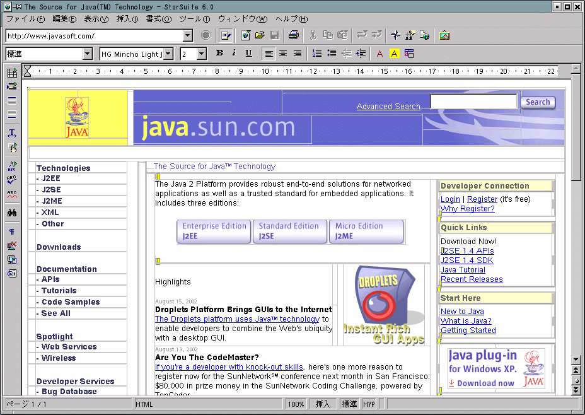Toggle Bullets list icon
The image size is (585, 415).
pos(332,54)
